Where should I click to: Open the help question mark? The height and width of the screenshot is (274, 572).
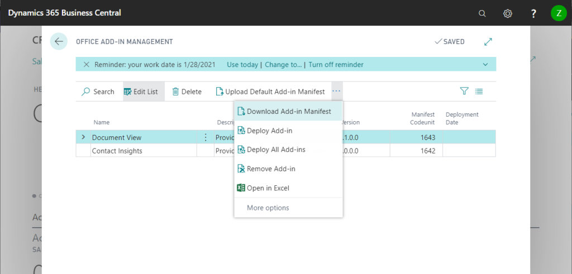point(533,13)
